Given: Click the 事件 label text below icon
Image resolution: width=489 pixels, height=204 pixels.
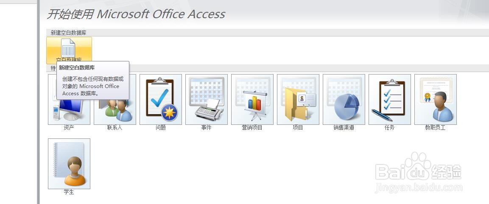Looking at the screenshot, I should [x=207, y=127].
